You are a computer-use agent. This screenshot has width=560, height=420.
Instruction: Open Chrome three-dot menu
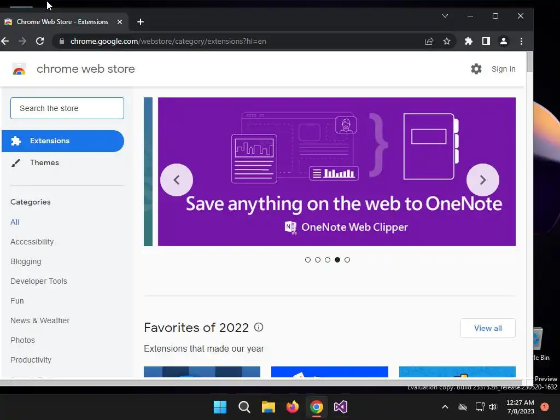(521, 41)
